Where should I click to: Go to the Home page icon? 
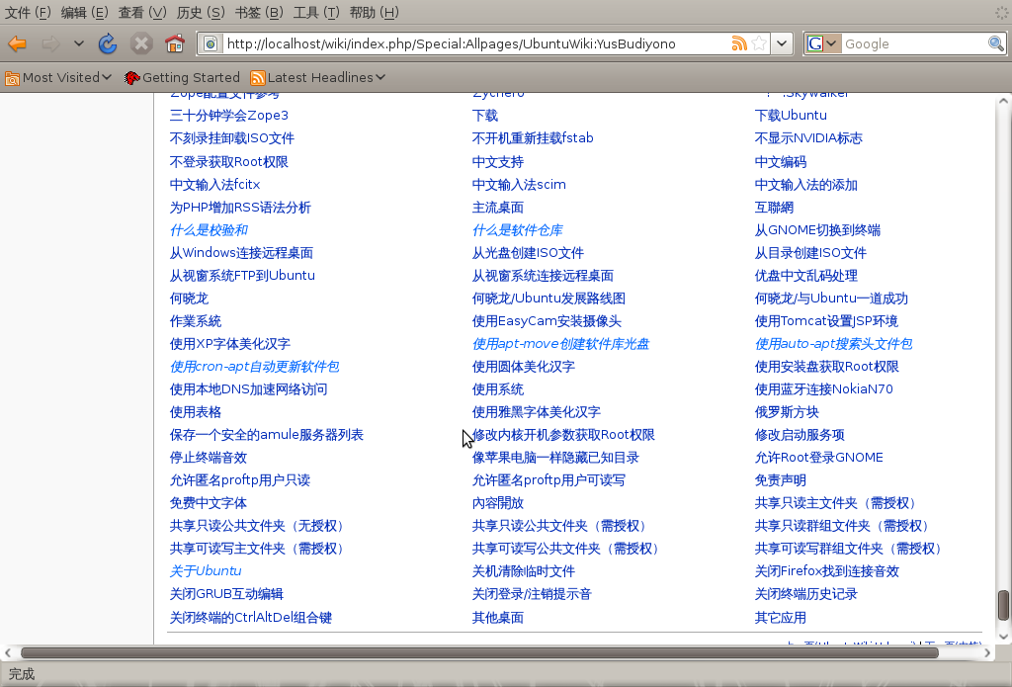(x=175, y=43)
